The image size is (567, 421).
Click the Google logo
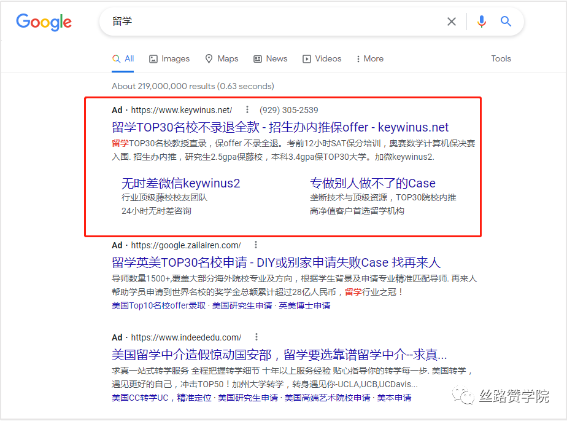coord(44,23)
